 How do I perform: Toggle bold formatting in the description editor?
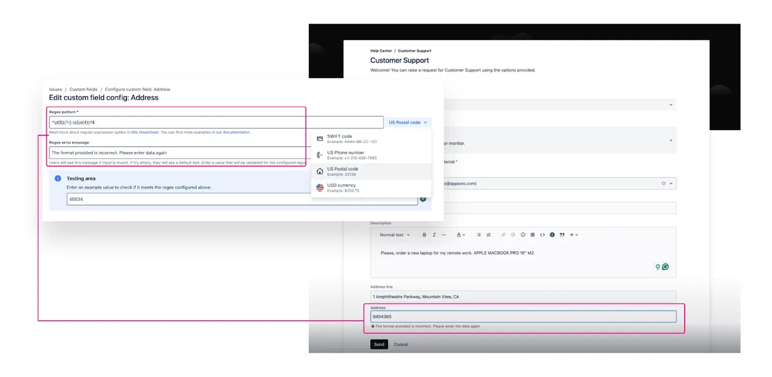point(425,235)
